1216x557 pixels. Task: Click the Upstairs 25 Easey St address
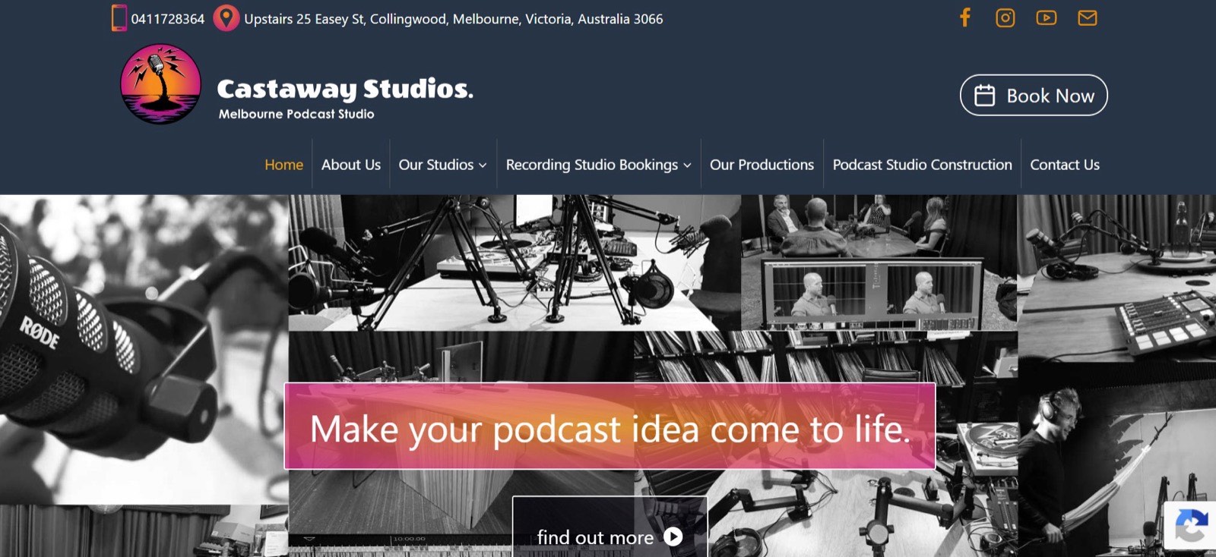click(453, 19)
